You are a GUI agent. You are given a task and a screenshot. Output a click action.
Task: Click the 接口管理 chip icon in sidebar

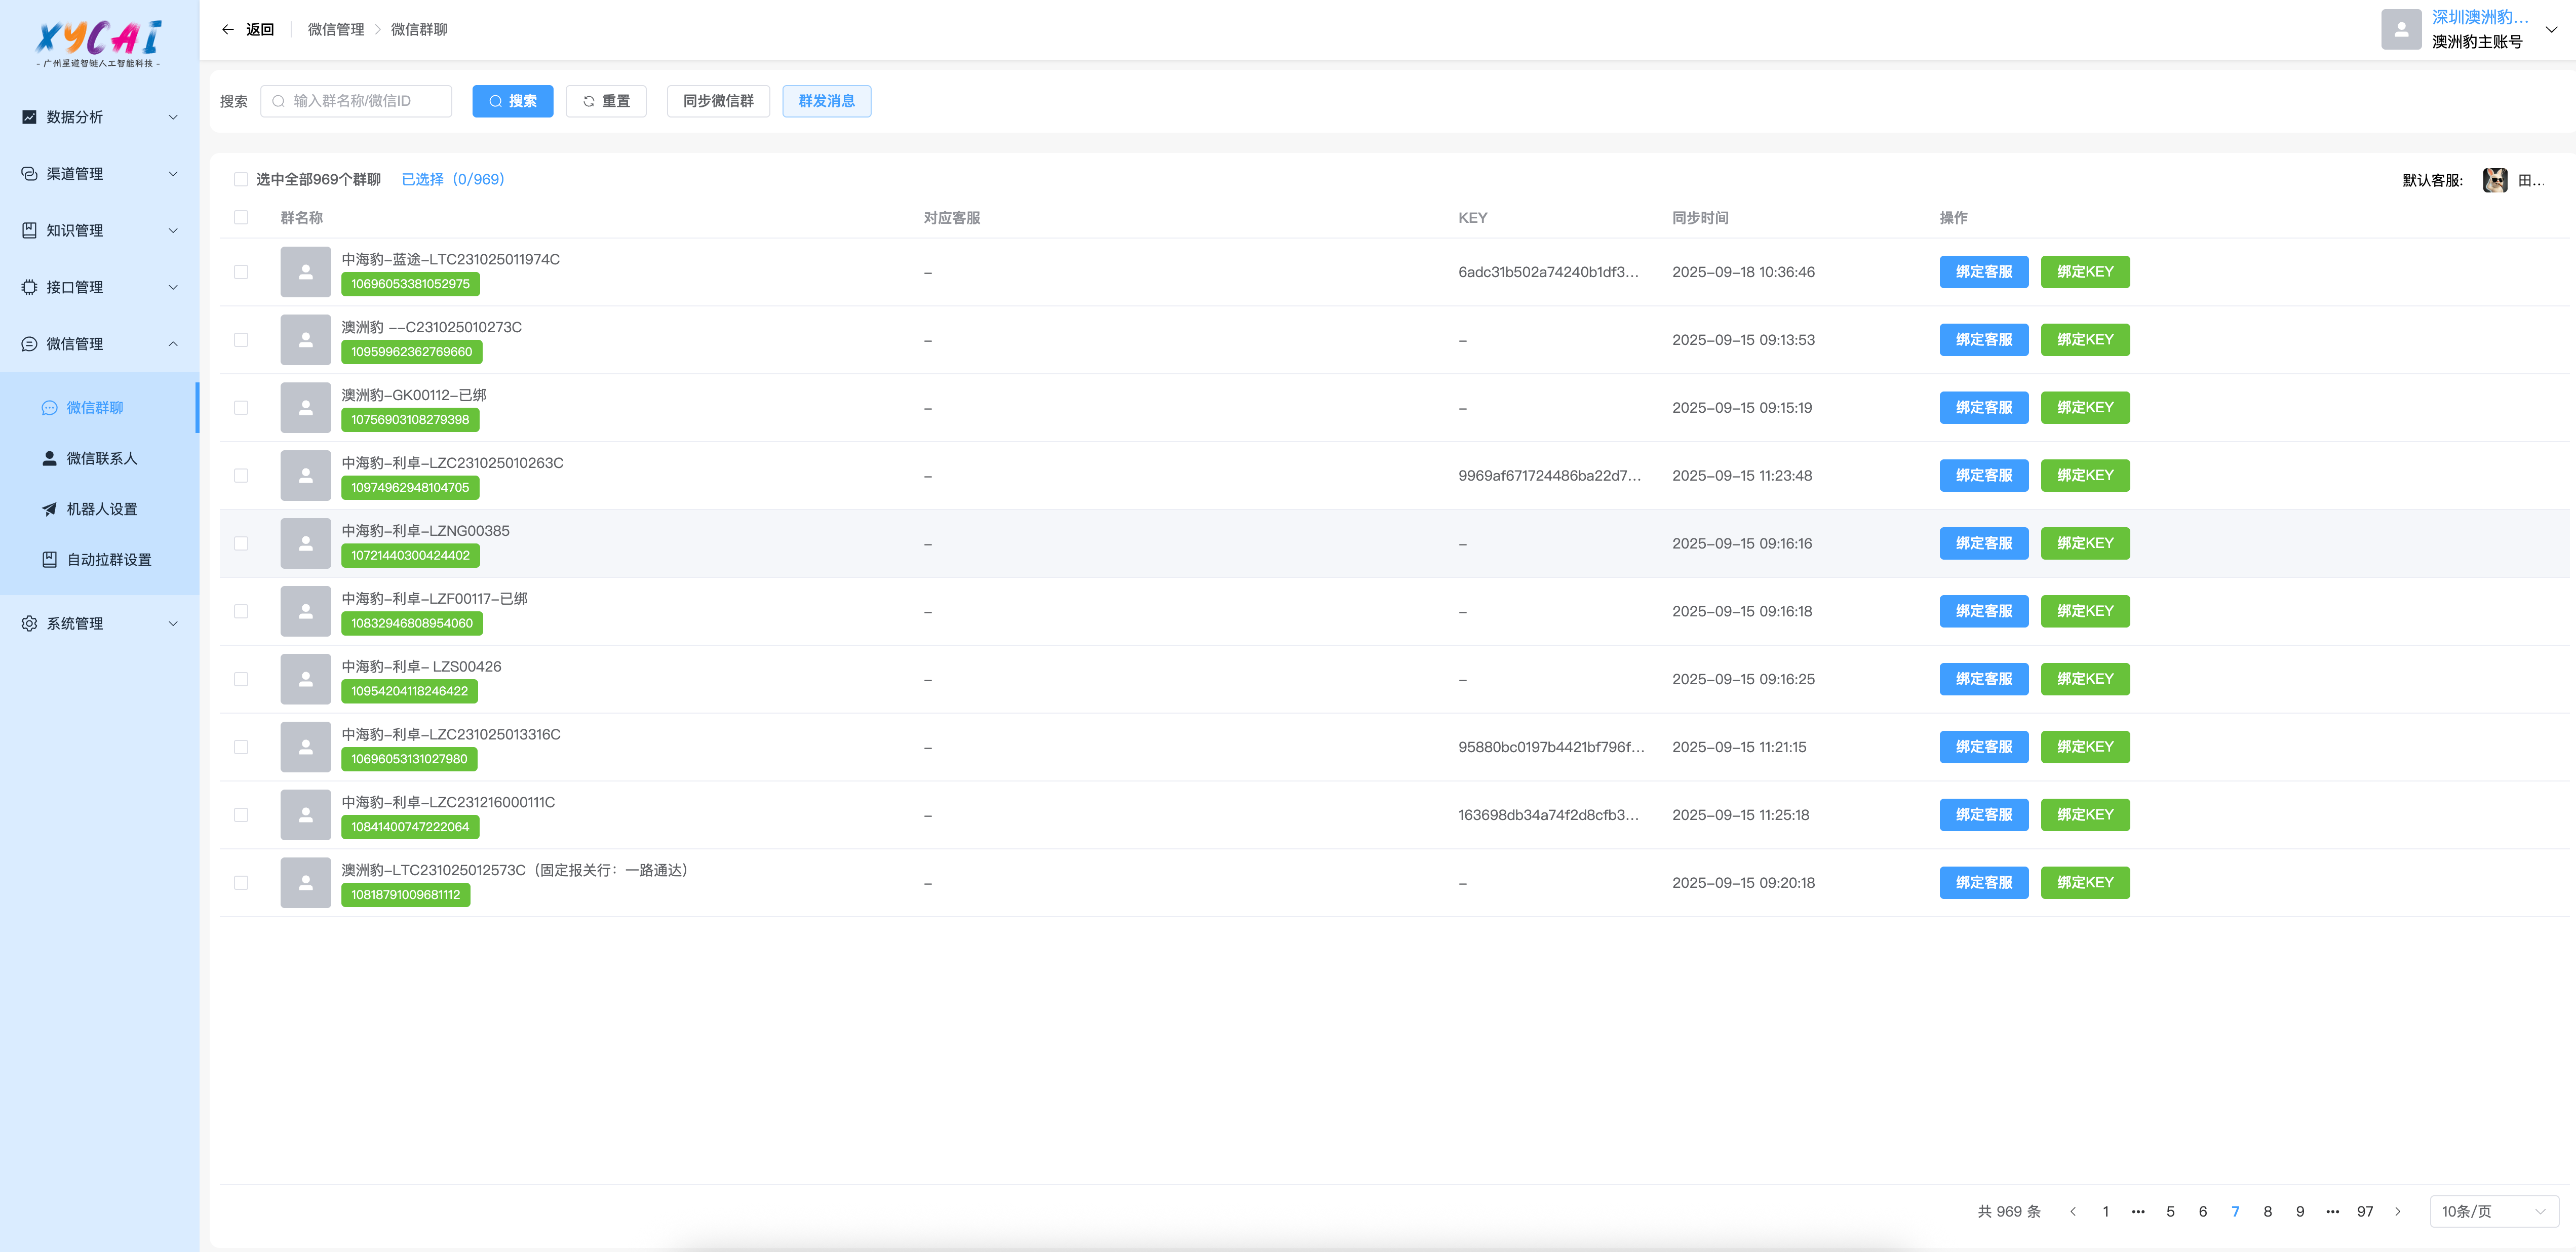[x=29, y=287]
